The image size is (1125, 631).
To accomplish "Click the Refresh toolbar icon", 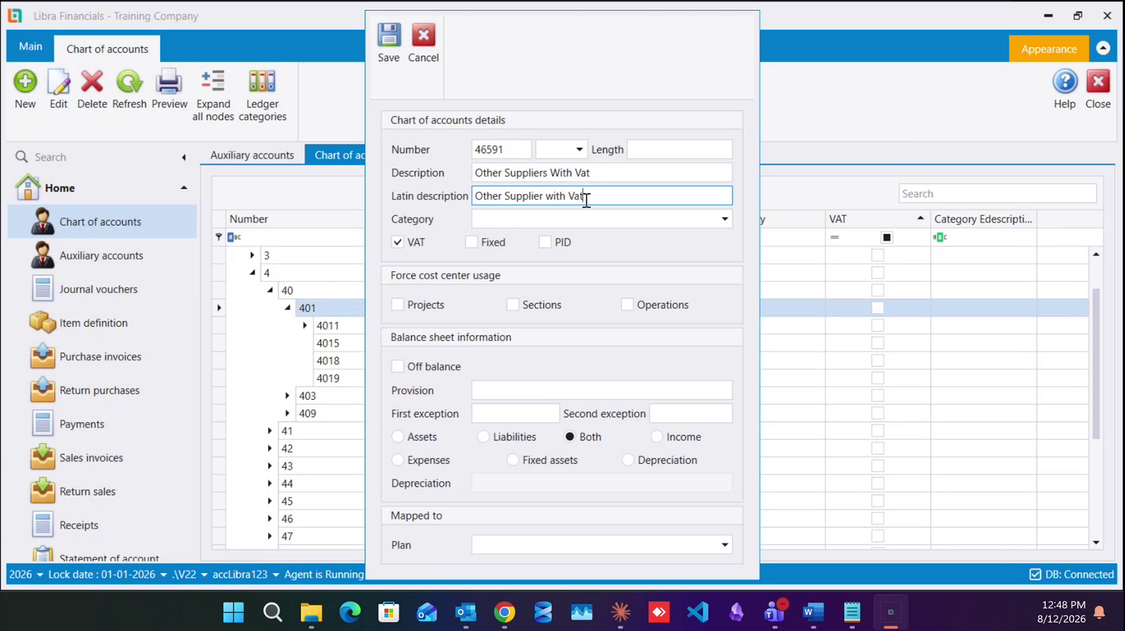I will tap(129, 82).
